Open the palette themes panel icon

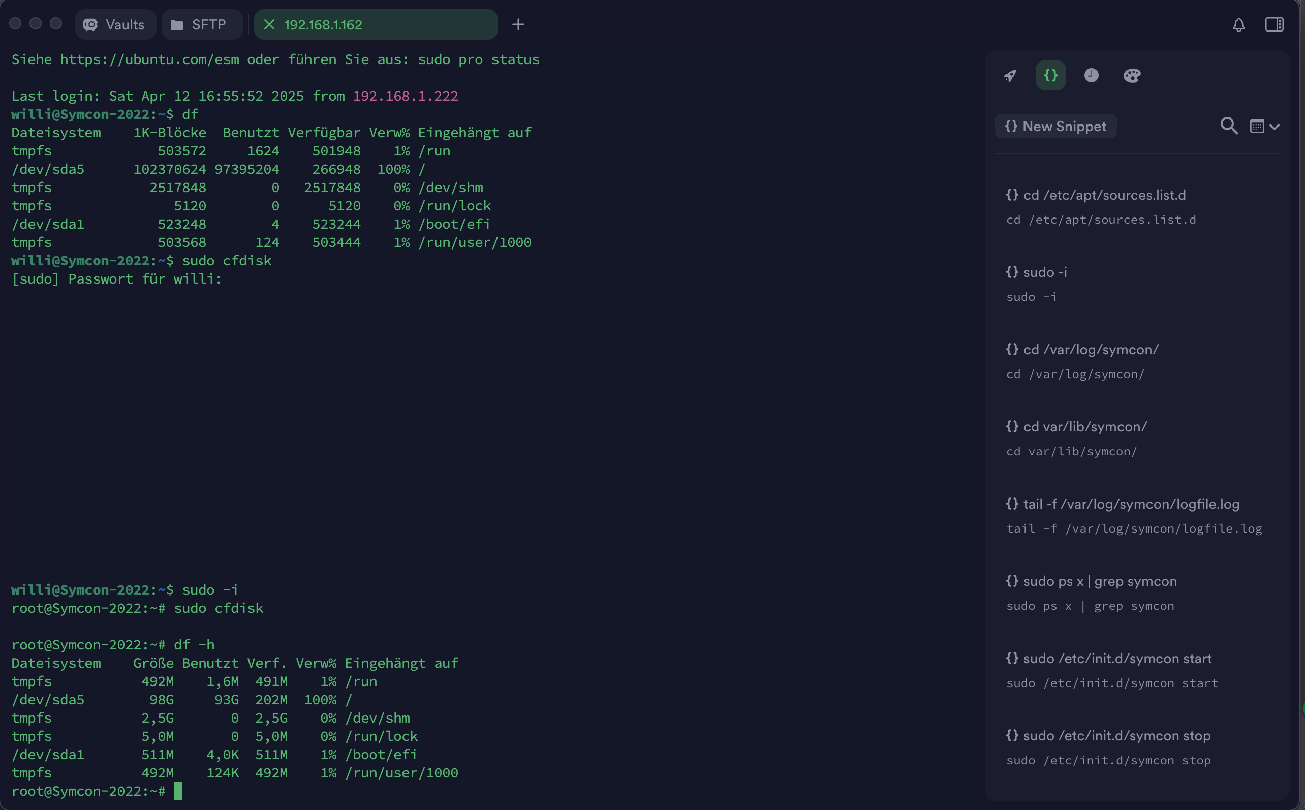pyautogui.click(x=1132, y=76)
